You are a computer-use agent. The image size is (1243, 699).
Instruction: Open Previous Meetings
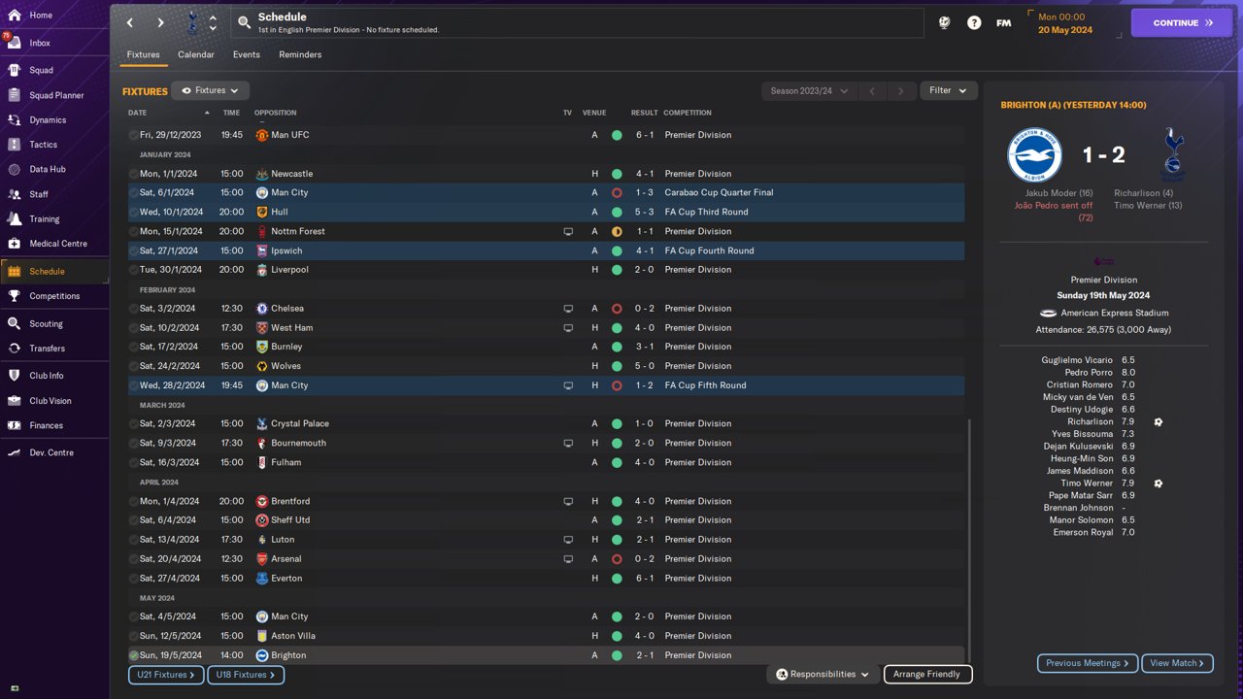(1088, 663)
